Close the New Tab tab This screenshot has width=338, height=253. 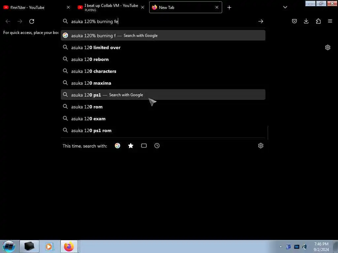(x=217, y=7)
